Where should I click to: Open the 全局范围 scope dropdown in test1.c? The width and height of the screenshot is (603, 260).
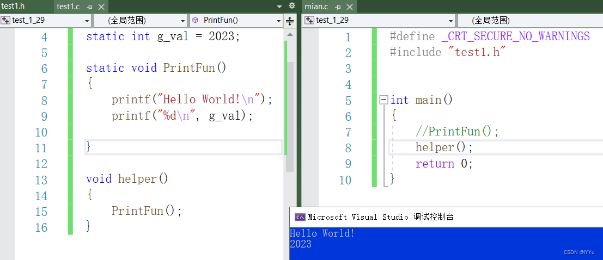click(141, 21)
